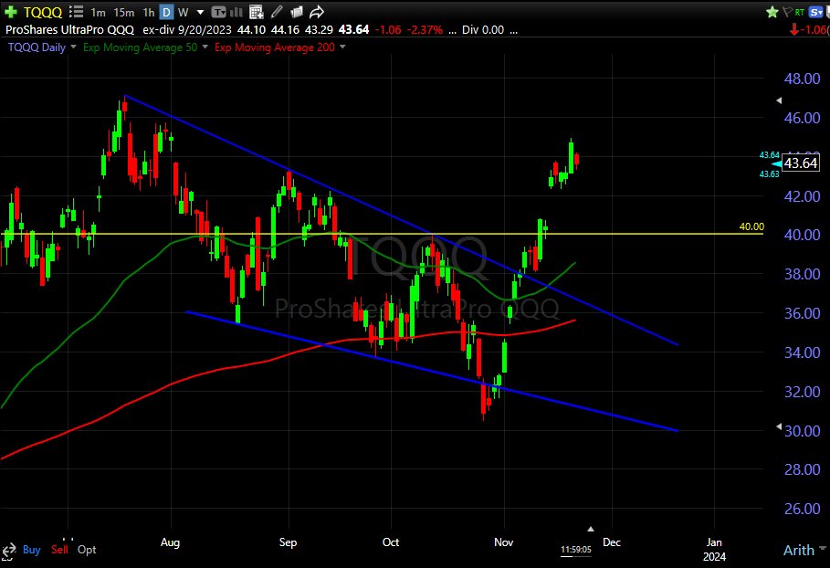Click the 43.64 current price label on axis

[x=801, y=163]
